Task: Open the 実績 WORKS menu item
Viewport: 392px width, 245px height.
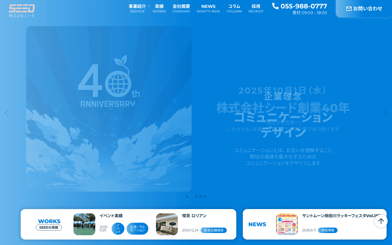Action: (159, 8)
